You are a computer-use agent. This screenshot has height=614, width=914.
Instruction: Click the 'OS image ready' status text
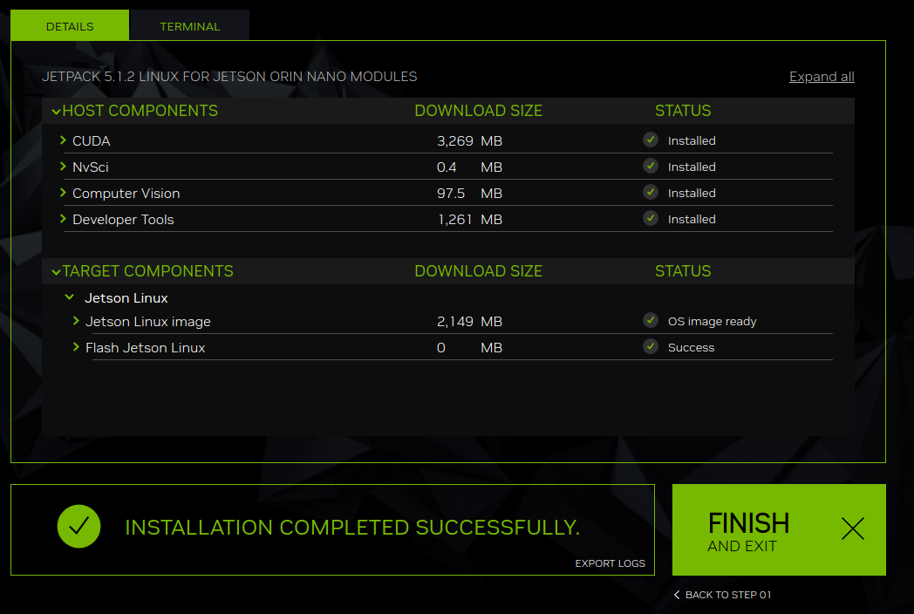tap(712, 321)
